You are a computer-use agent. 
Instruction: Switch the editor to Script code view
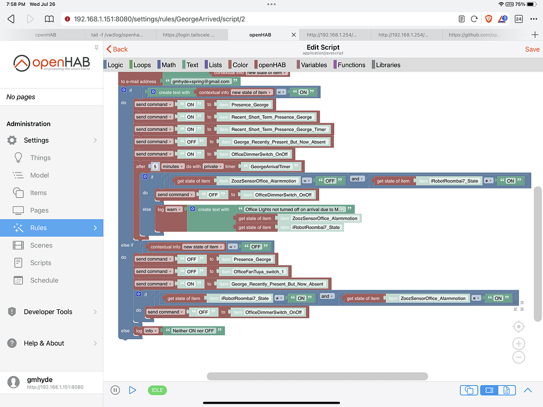point(506,390)
